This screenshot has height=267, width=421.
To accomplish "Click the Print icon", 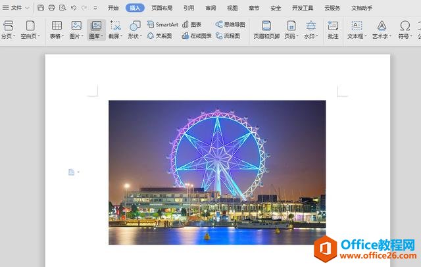I will point(51,8).
